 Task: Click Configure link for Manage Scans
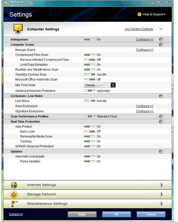click(144, 50)
